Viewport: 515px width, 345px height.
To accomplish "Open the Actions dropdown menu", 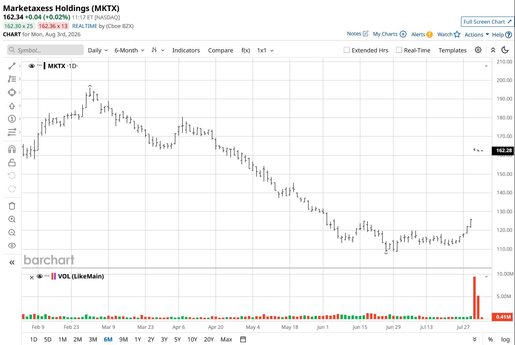I will coord(477,34).
